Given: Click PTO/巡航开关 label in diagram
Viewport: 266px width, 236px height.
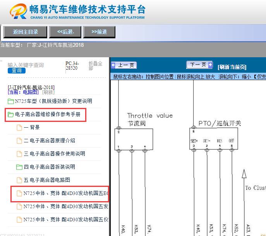Looking at the screenshot, I should pos(220,123).
